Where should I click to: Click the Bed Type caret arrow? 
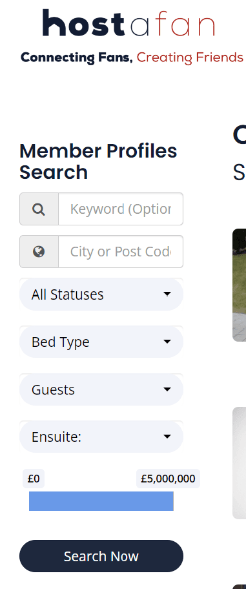(x=167, y=342)
